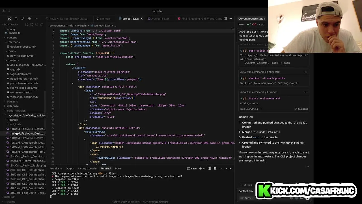362x204 pixels.
Task: Switch to the Problems panel tab
Action: 56,169
